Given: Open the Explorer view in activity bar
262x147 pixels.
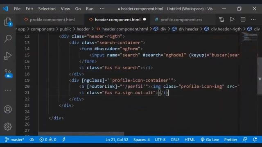Looking at the screenshot, I should point(8,22).
